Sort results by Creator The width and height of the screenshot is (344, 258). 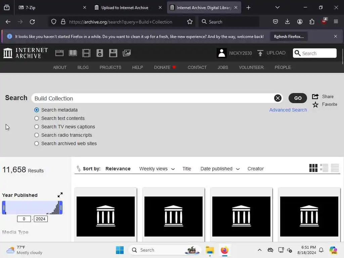pos(256,169)
